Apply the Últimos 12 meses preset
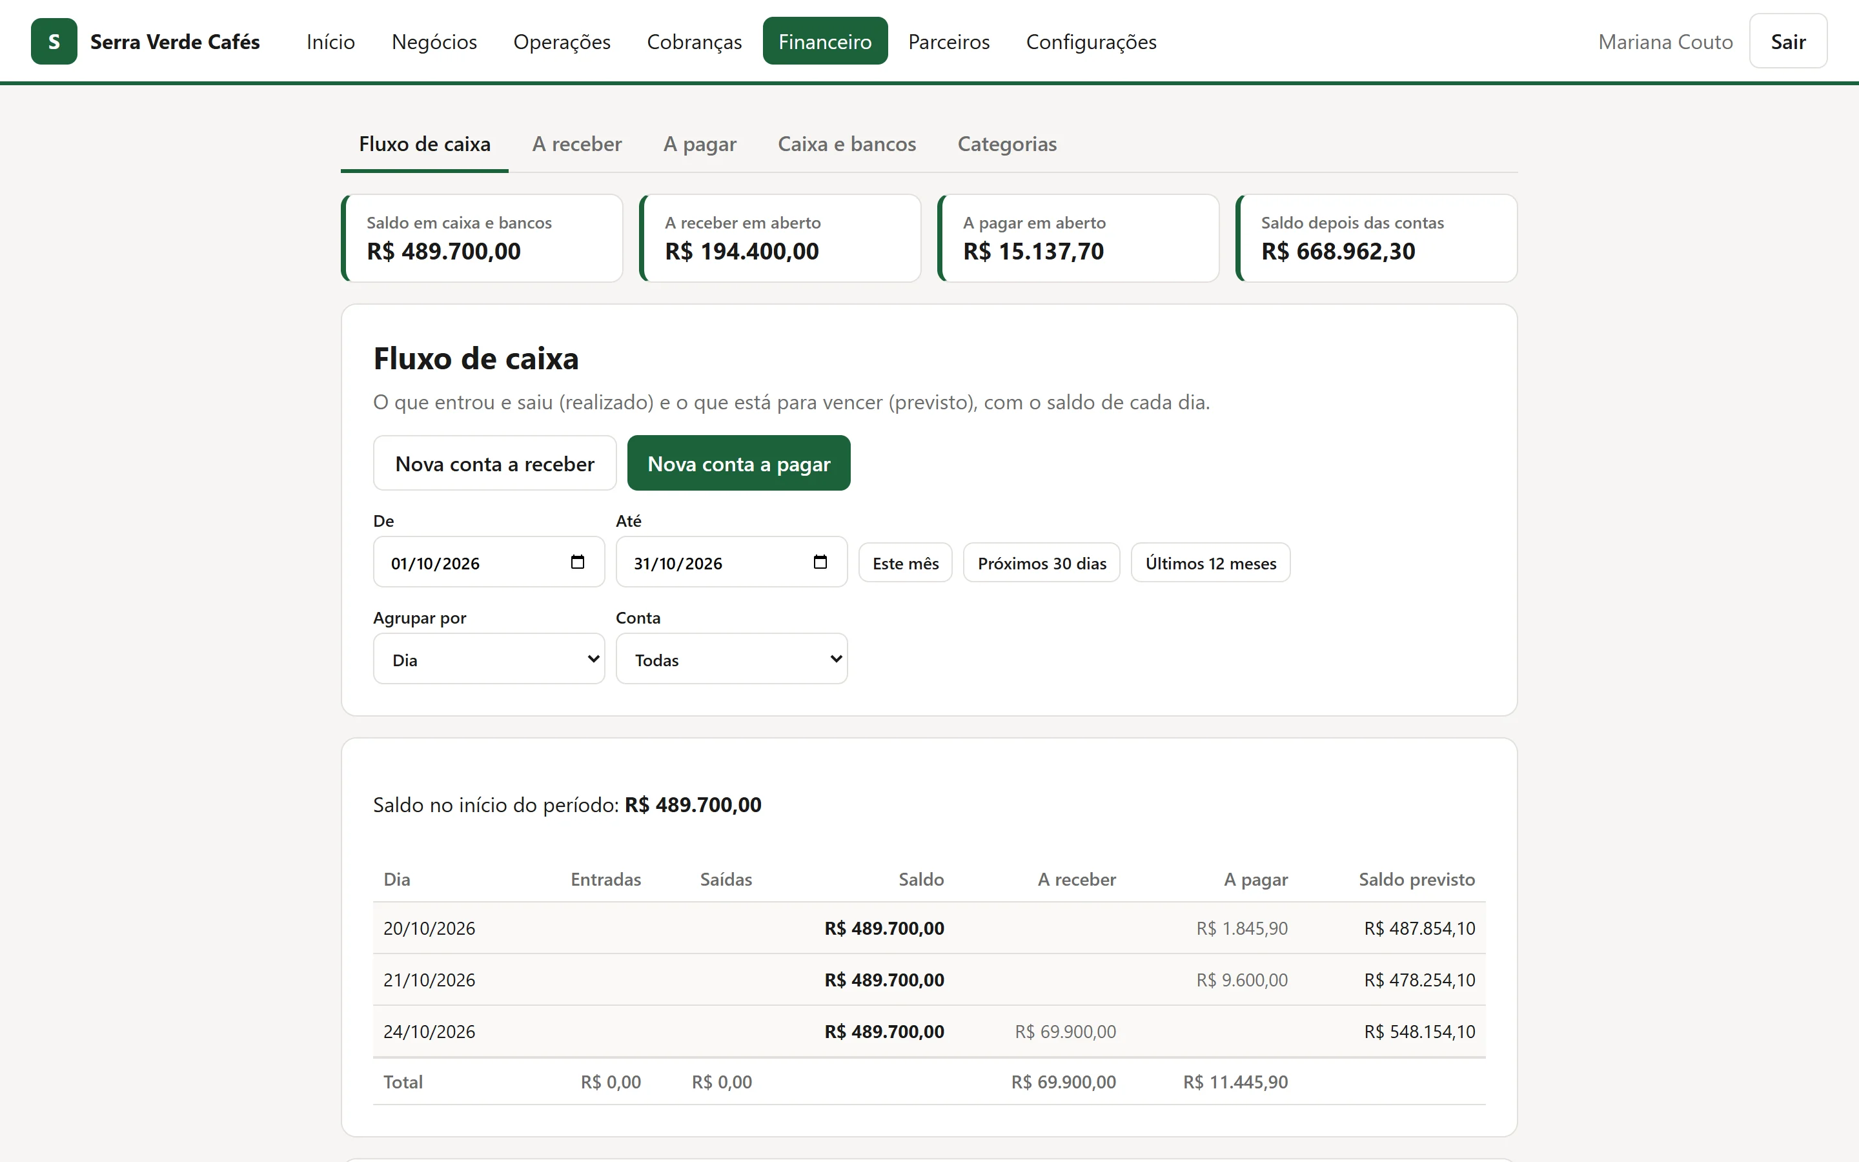The image size is (1859, 1162). (1211, 564)
